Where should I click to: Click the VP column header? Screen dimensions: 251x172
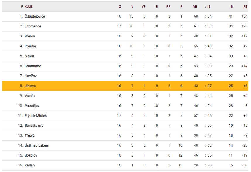click(144, 6)
